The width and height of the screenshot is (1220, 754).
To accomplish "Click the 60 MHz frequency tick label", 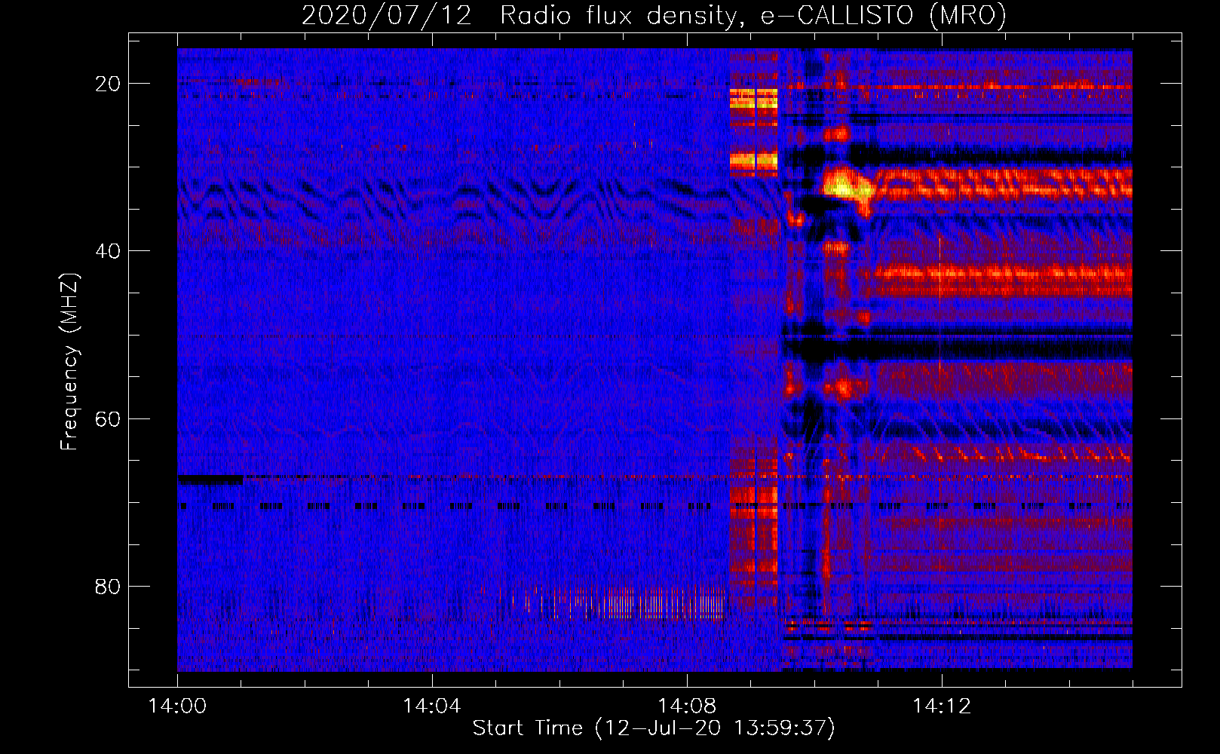I will [x=108, y=418].
